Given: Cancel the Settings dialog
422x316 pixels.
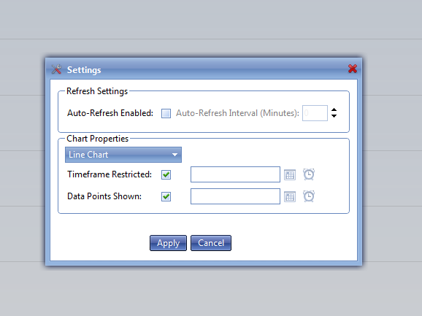Looking at the screenshot, I should pos(211,243).
